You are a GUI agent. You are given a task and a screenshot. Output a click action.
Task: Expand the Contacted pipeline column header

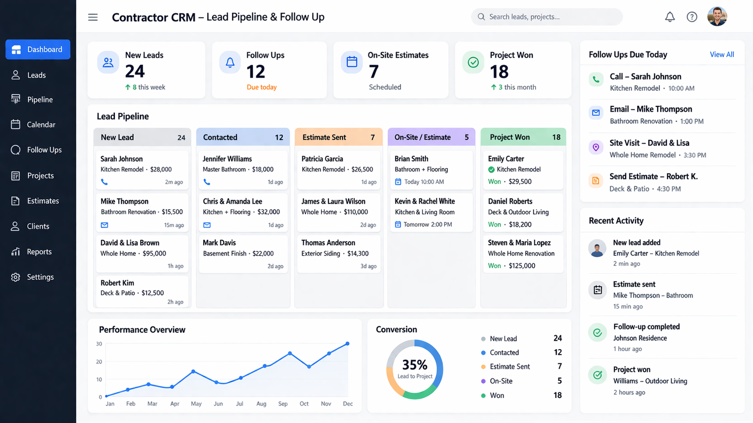pos(243,137)
